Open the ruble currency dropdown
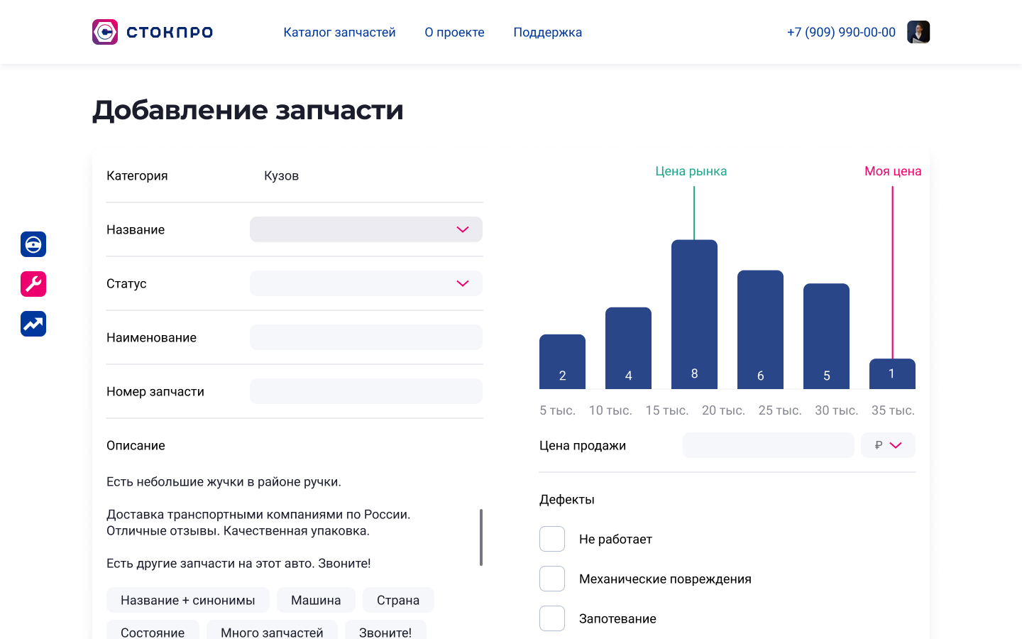Image resolution: width=1022 pixels, height=639 pixels. (x=888, y=445)
